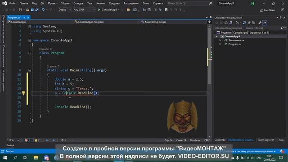Click the warnings count indicator showing 2
This screenshot has height=162, width=288.
37,140
